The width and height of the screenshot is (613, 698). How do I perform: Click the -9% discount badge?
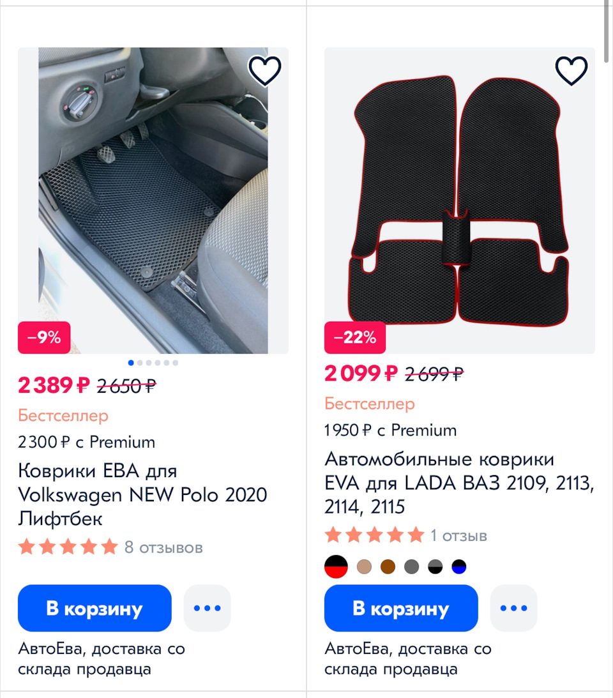pos(44,338)
